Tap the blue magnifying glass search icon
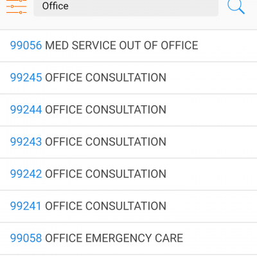 point(236,6)
